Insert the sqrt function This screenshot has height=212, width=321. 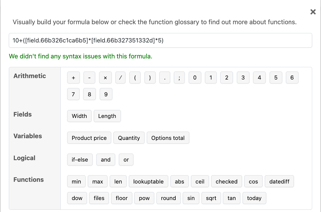point(211,198)
